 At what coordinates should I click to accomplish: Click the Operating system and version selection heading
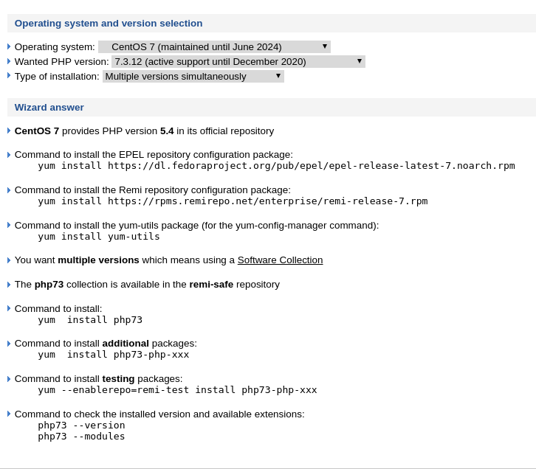[109, 23]
